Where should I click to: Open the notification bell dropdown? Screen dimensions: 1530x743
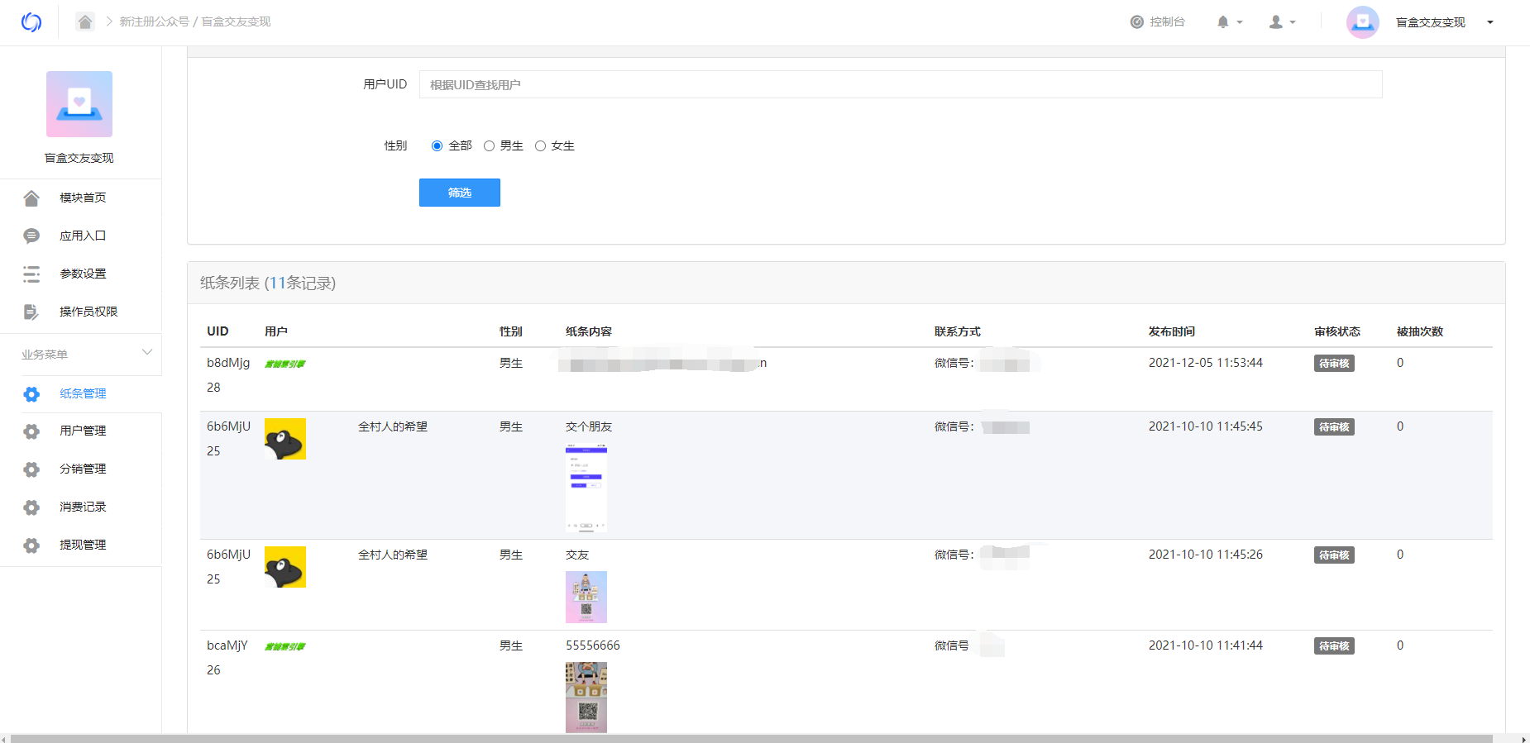[1229, 22]
